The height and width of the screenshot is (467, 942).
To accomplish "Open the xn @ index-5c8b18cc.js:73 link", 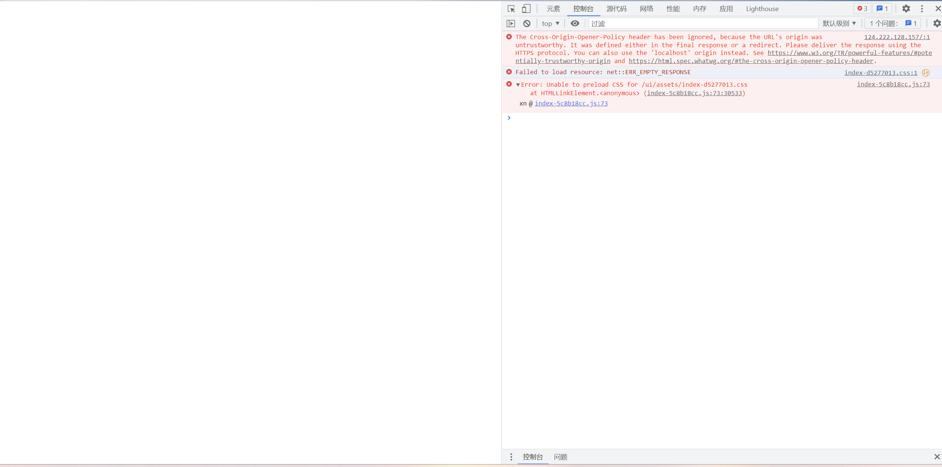I will 571,104.
